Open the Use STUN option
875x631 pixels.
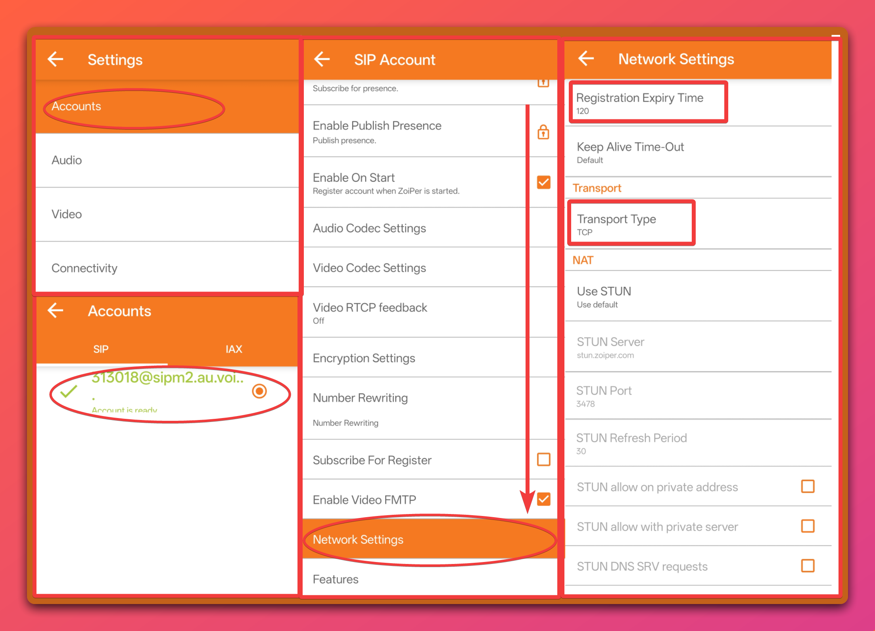tap(698, 297)
